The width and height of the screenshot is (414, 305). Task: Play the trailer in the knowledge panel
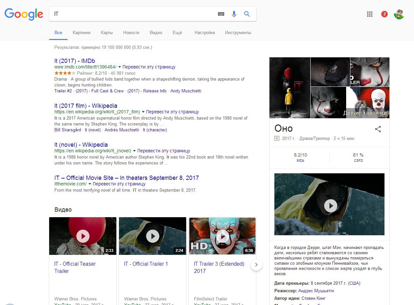tap(330, 206)
